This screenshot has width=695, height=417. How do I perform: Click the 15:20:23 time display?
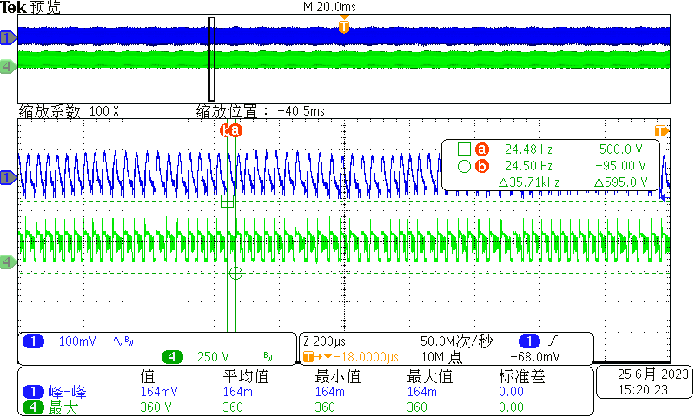643,390
